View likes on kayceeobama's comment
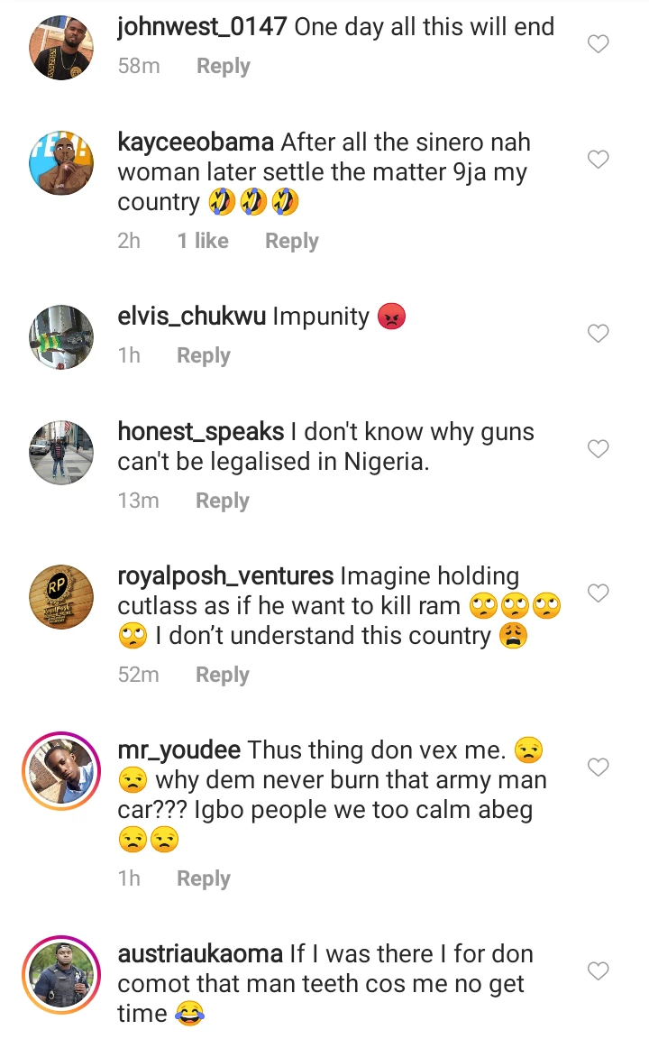The image size is (649, 1039). pos(203,241)
